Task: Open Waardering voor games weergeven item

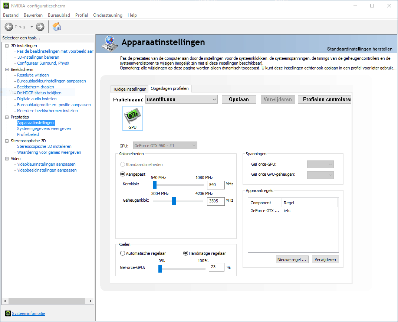Action: (x=49, y=152)
